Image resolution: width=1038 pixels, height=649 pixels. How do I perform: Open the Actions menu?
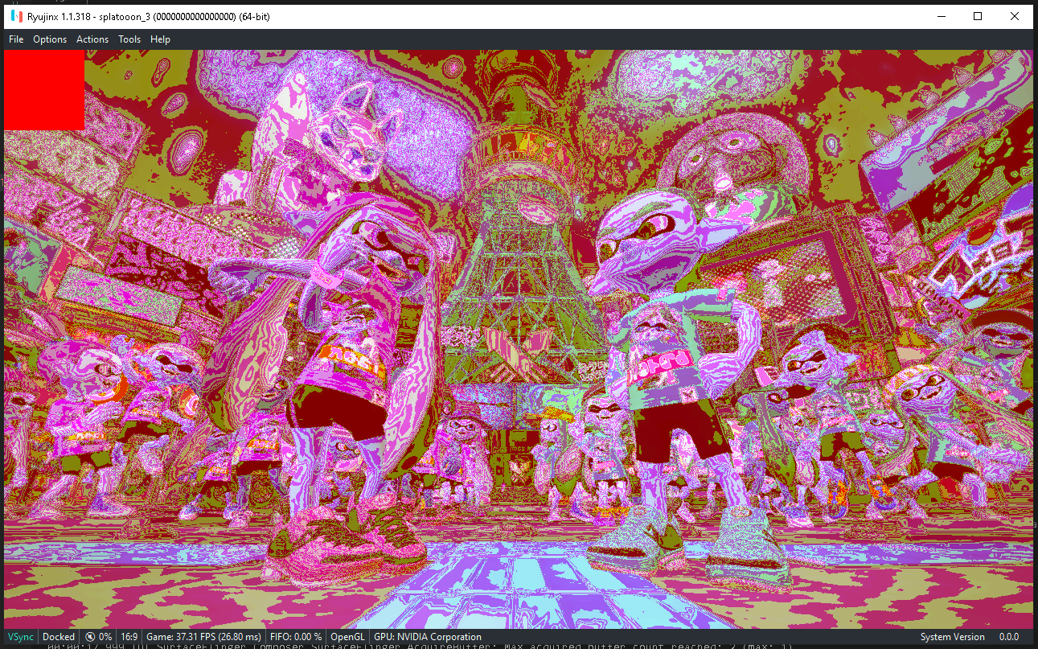coord(92,39)
